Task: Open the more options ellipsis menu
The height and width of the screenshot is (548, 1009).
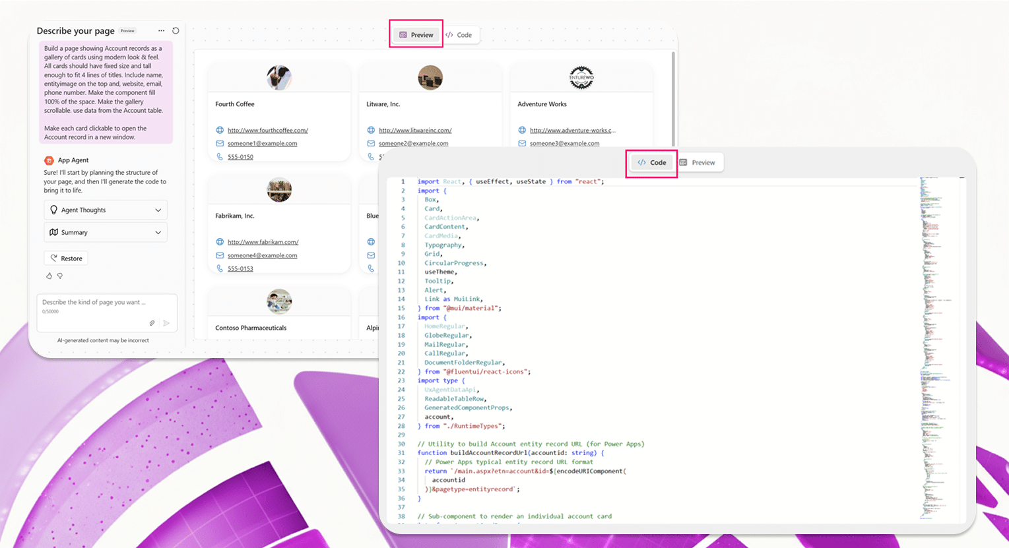Action: coord(161,31)
